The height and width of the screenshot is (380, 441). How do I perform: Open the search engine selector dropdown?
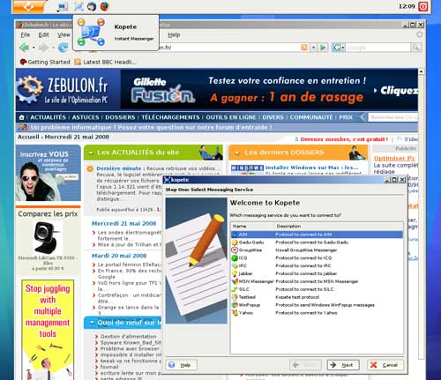(x=339, y=48)
